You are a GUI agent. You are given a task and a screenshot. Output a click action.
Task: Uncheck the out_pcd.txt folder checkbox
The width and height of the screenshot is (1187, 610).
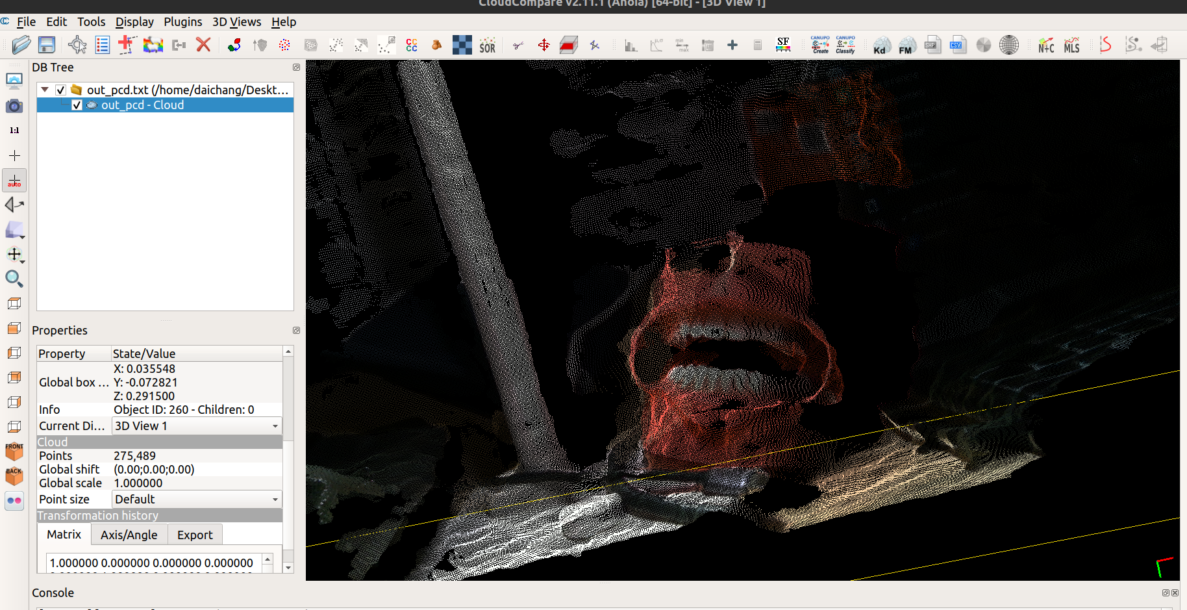[x=60, y=90]
